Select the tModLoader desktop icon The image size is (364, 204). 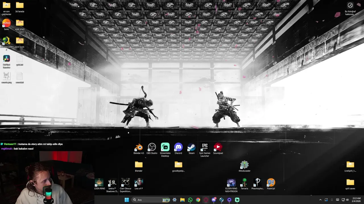click(245, 167)
